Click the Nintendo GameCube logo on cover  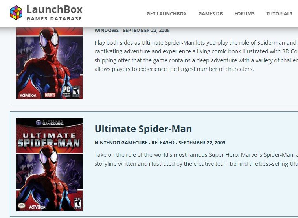tap(50, 122)
